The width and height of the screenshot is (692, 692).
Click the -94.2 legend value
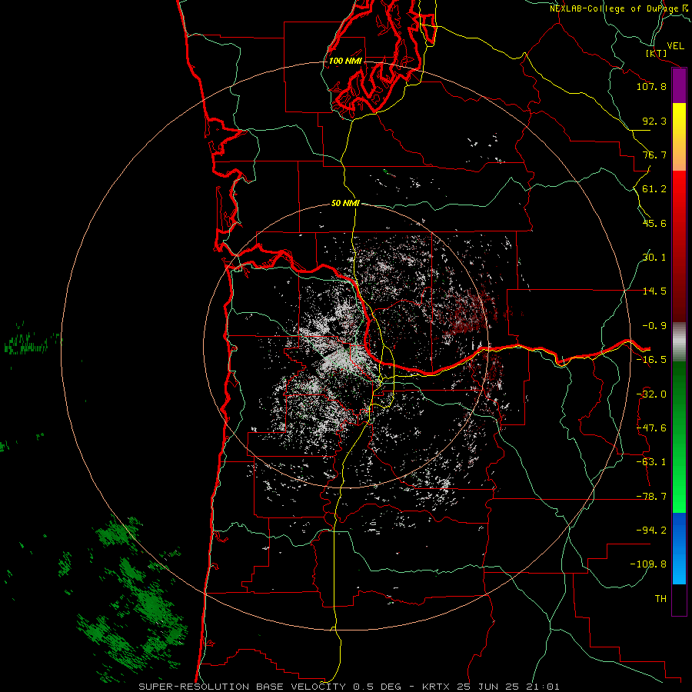point(651,530)
